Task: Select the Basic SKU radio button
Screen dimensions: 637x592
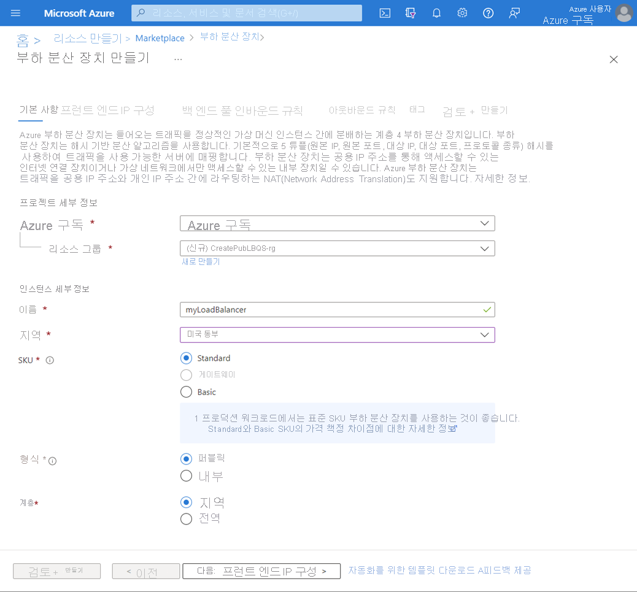Action: (187, 392)
